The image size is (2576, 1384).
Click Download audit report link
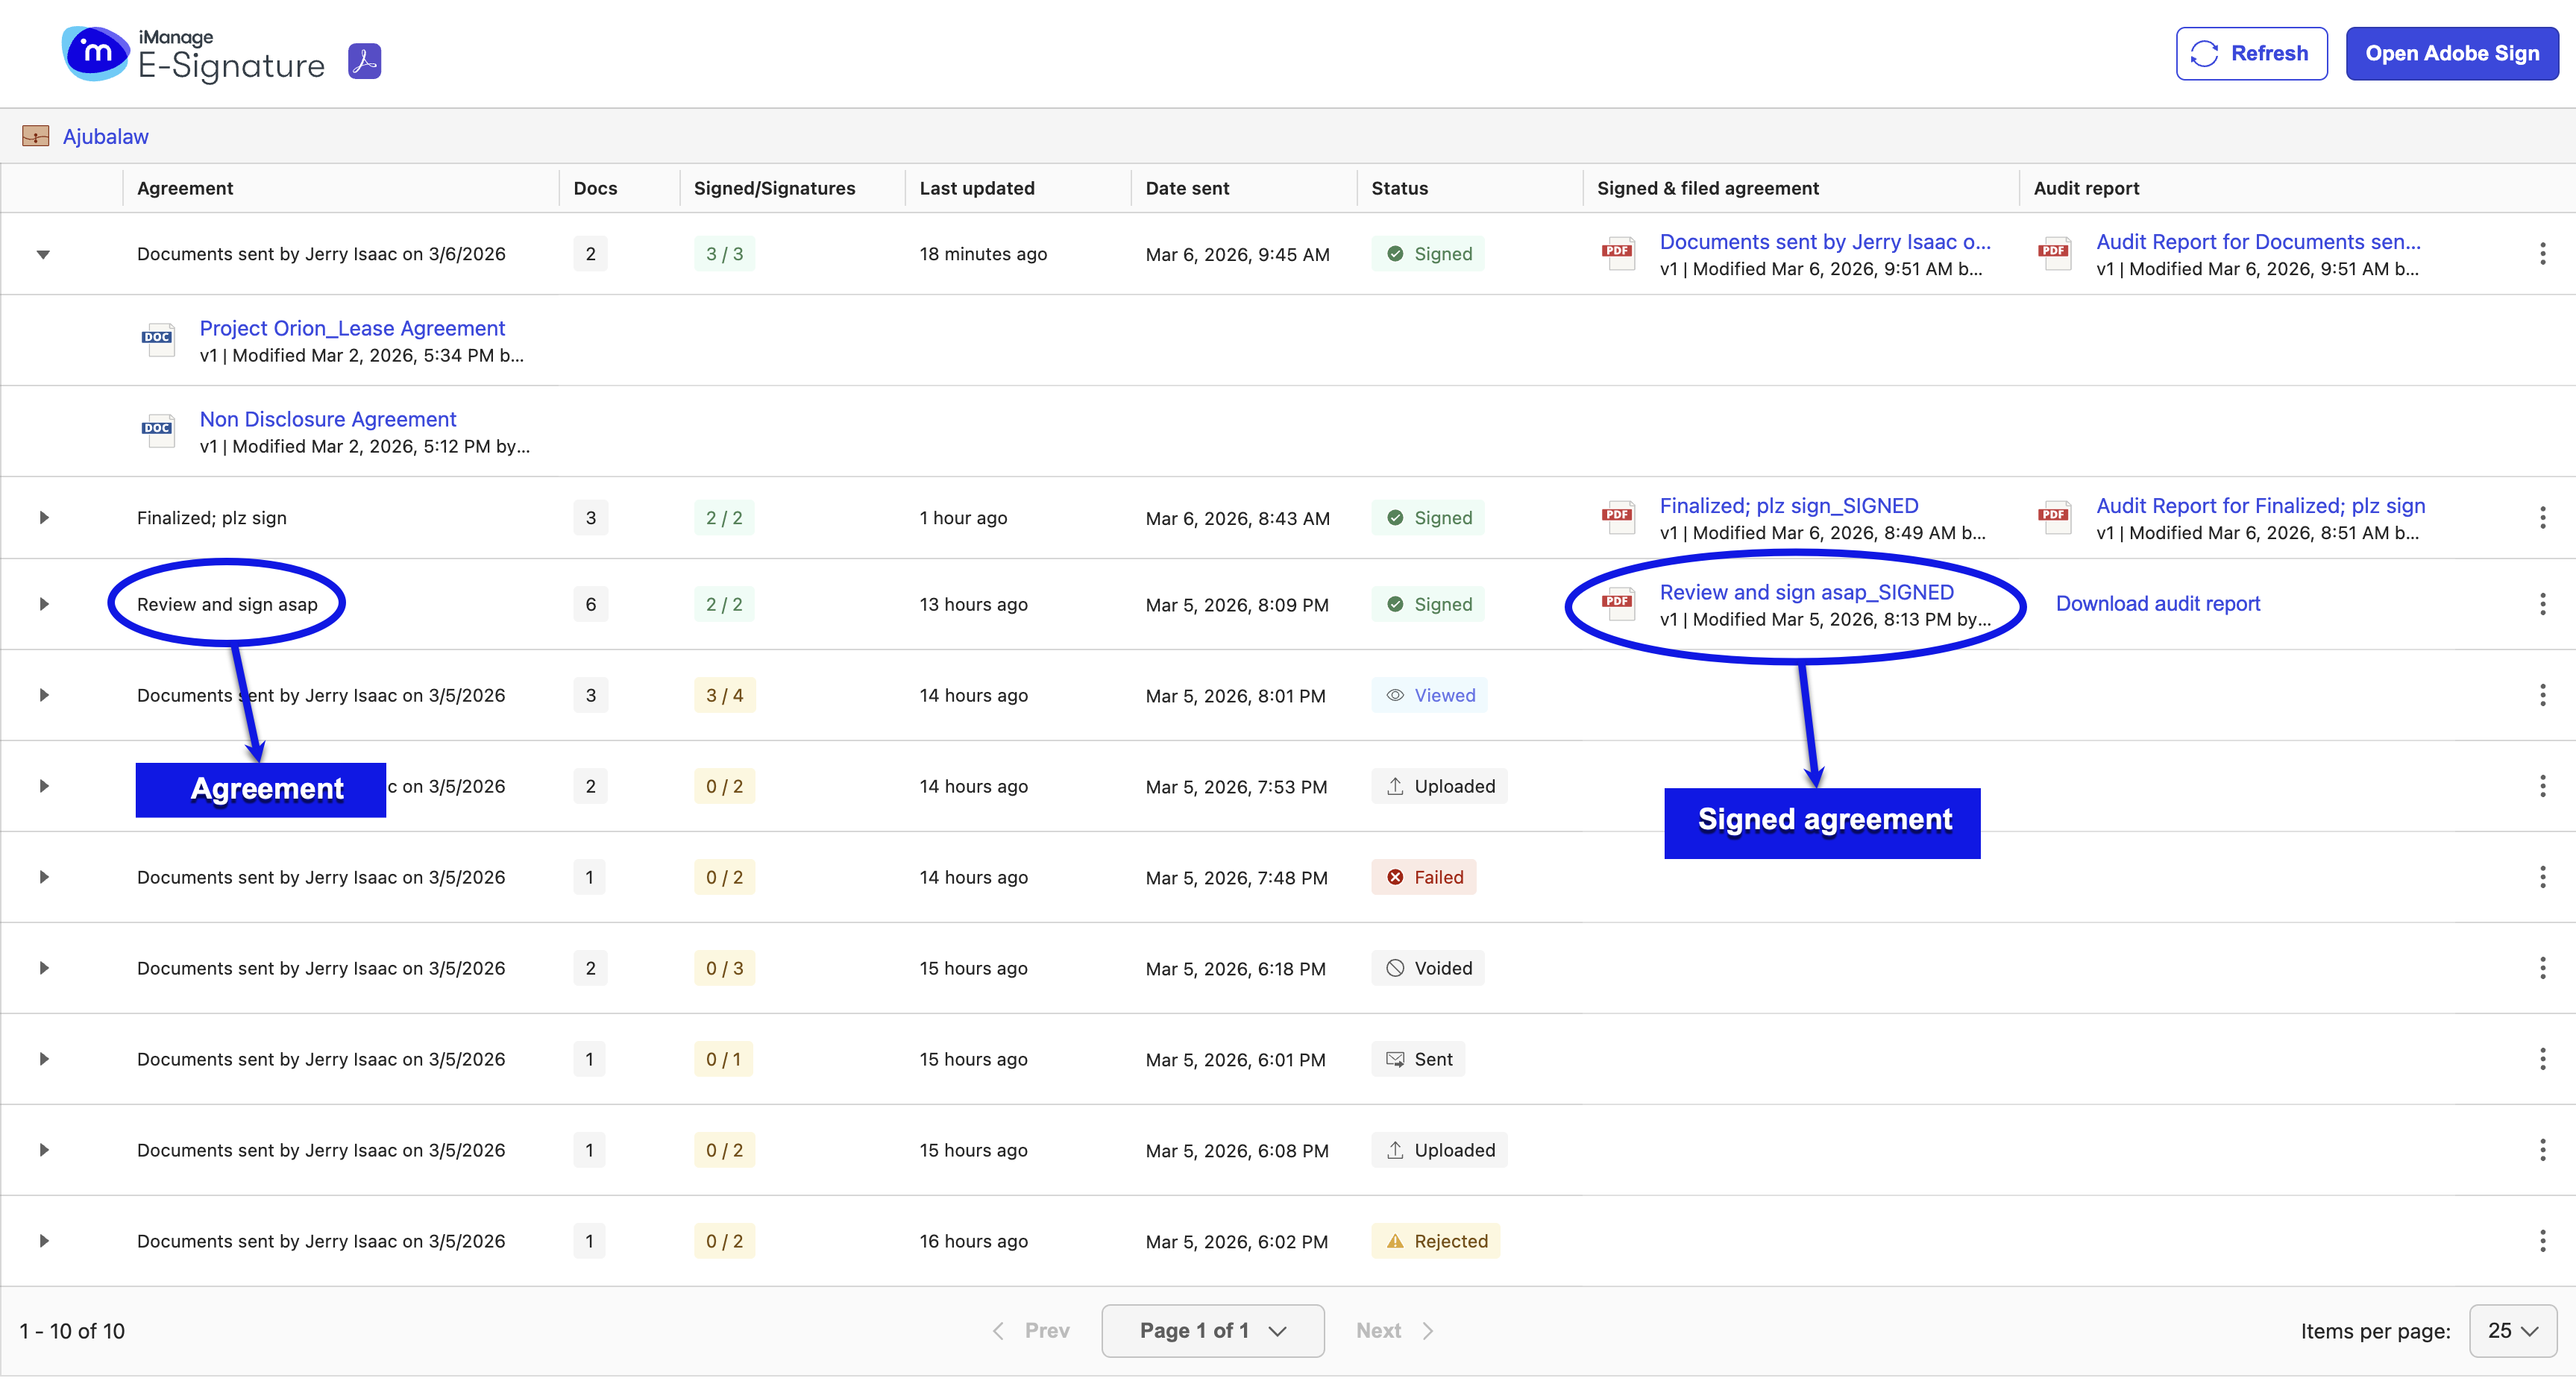2158,604
